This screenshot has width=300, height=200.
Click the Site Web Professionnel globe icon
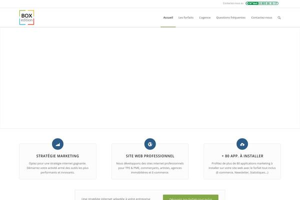tap(150, 144)
